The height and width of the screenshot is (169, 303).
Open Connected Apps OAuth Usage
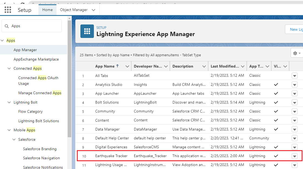(38, 80)
